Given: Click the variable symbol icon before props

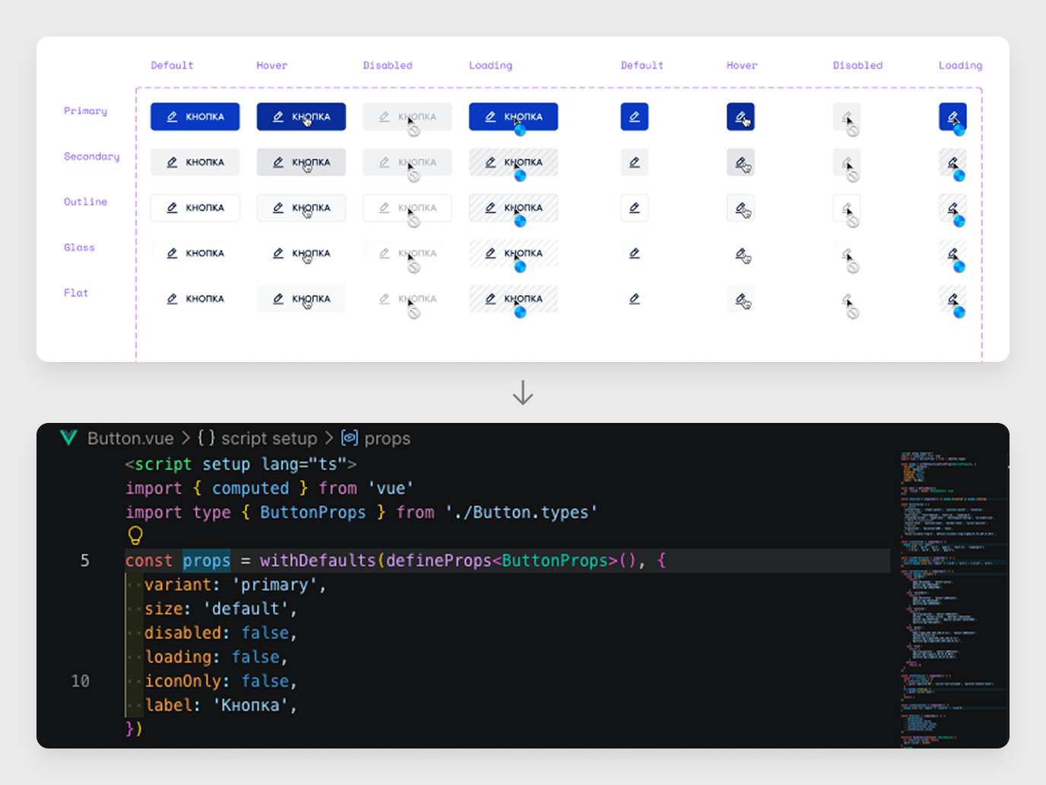Looking at the screenshot, I should pyautogui.click(x=350, y=437).
